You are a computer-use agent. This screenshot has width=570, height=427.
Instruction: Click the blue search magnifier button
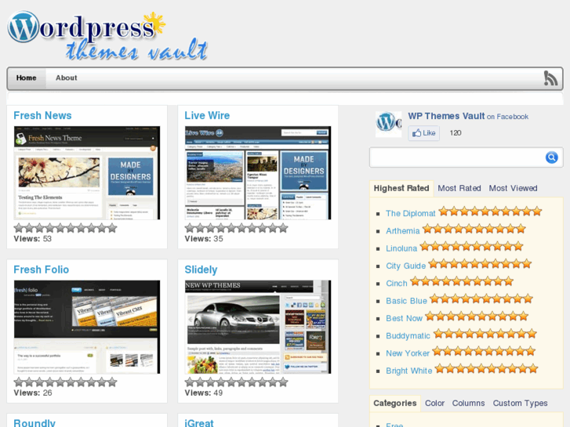(551, 157)
